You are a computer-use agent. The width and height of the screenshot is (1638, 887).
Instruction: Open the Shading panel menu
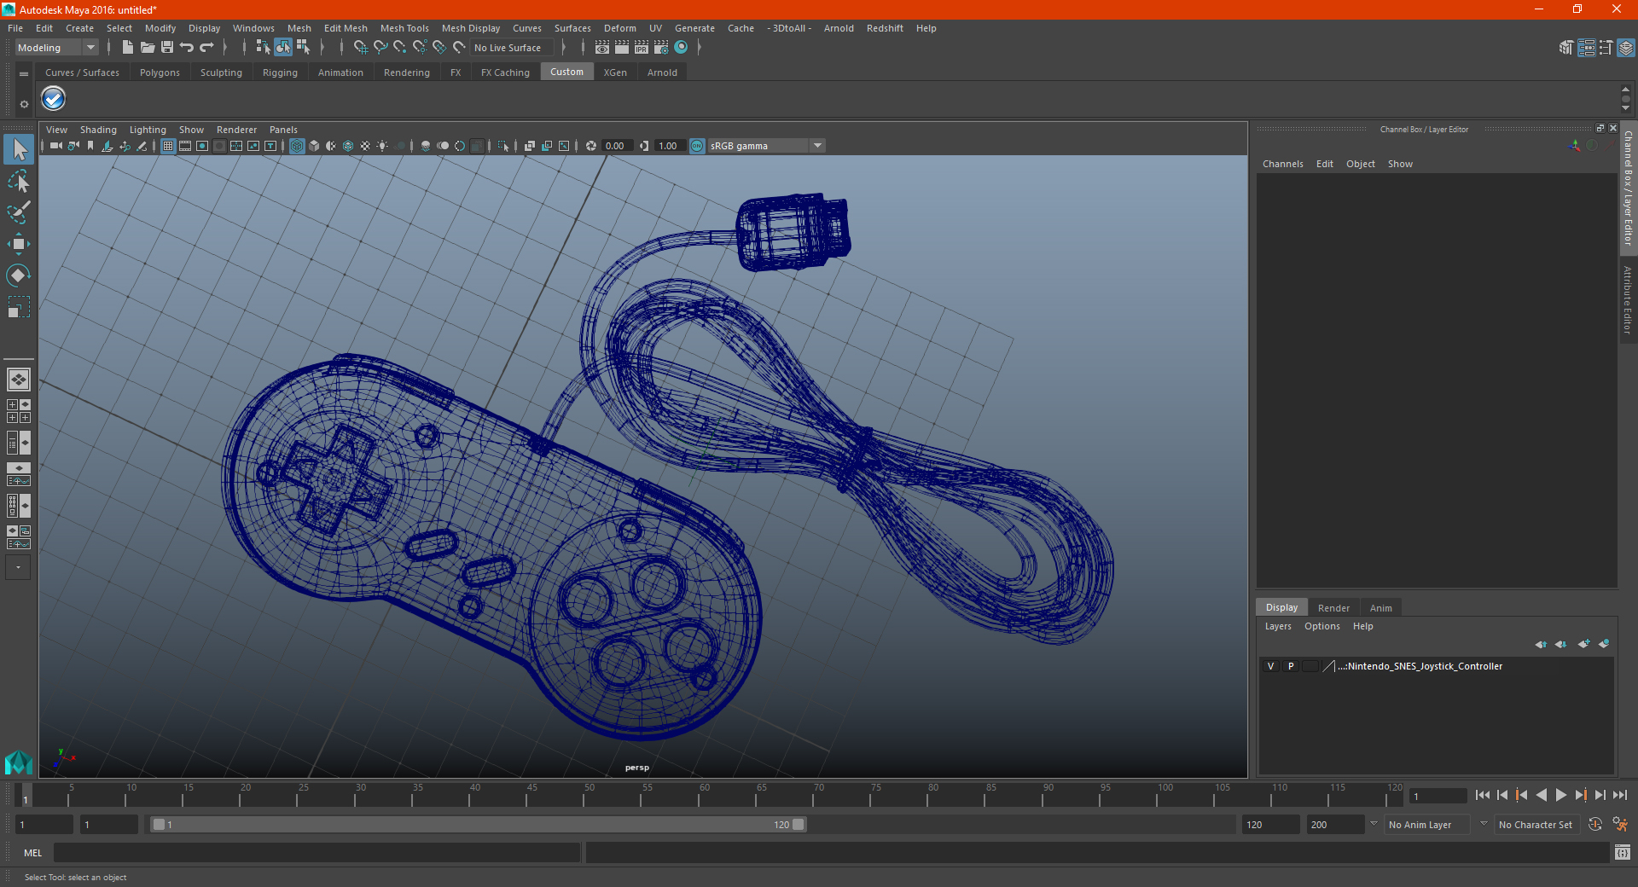(x=98, y=130)
